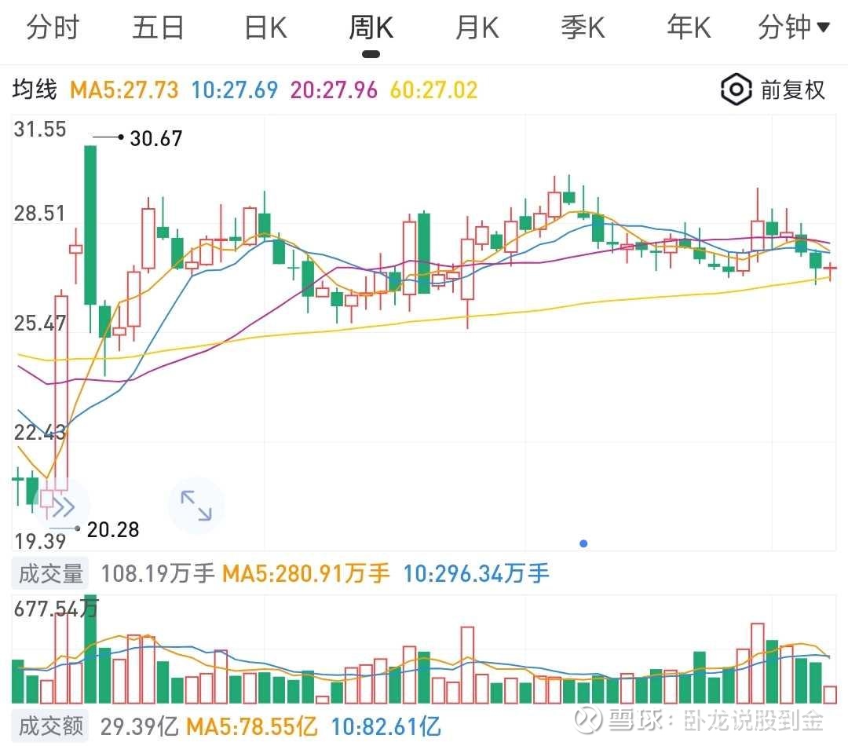Select the 周K chart tab
This screenshot has width=848, height=746.
371,28
